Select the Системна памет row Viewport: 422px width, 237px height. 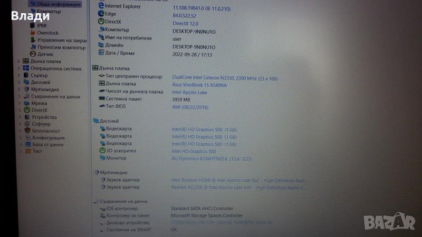(x=123, y=99)
